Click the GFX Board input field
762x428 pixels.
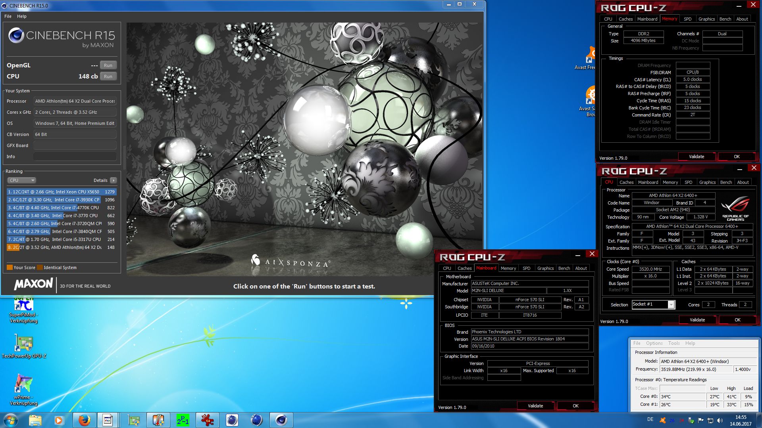tap(75, 145)
